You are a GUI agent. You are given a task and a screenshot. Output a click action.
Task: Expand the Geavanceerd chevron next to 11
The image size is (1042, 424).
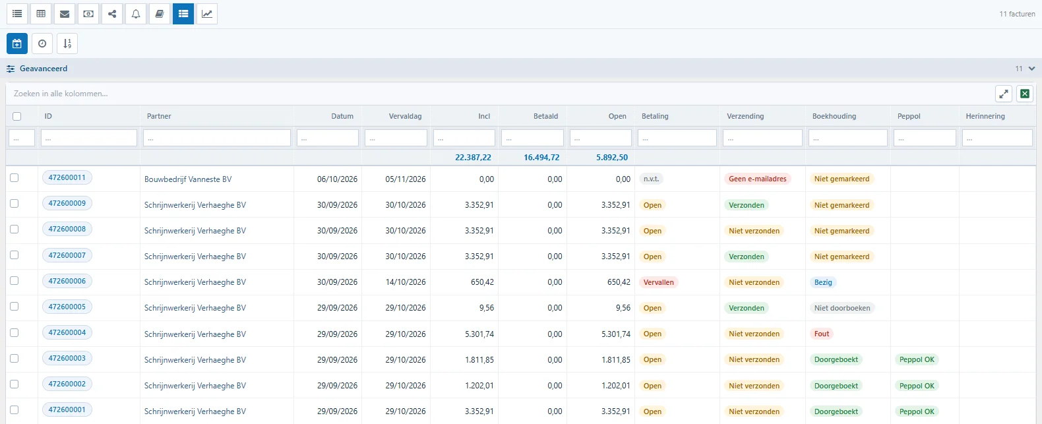click(1031, 69)
